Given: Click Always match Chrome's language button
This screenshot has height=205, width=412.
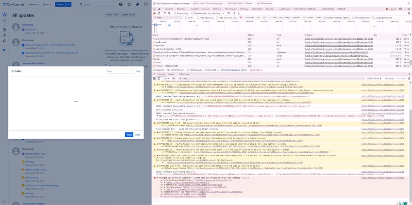Looking at the screenshot, I should click(x=208, y=3).
